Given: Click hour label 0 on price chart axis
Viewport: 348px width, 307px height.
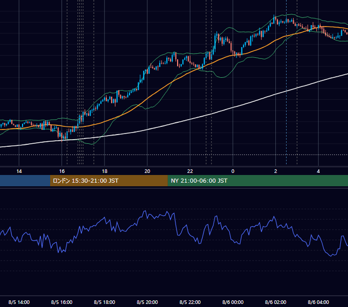Looking at the screenshot, I should [233, 171].
